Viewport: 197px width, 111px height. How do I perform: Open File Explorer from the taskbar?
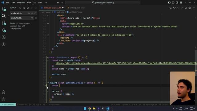[94, 109]
